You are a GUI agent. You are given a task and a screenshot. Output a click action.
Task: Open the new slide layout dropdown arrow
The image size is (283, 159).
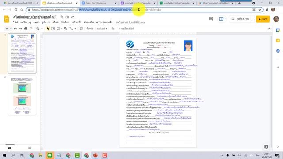click(x=11, y=29)
